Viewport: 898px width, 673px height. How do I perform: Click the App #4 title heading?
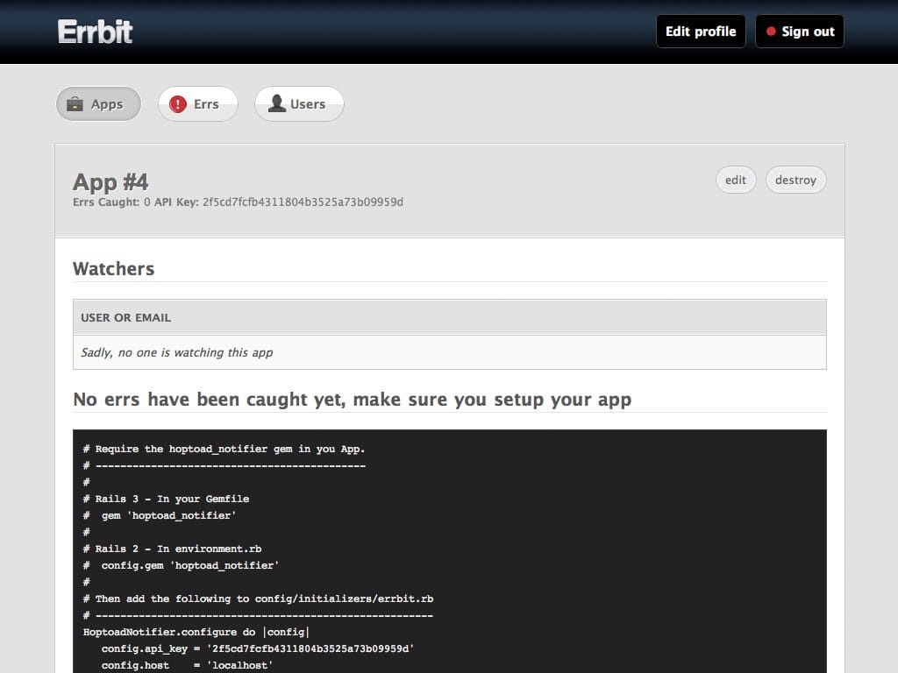[110, 181]
